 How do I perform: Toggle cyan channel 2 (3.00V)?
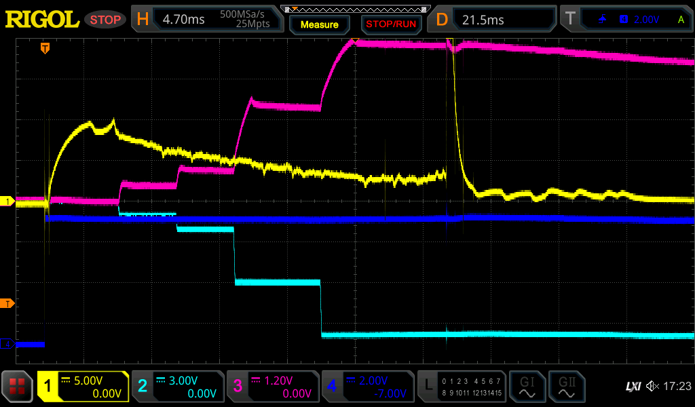(x=178, y=387)
